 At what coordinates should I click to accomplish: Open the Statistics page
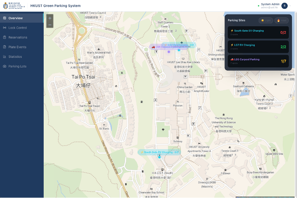[22, 57]
